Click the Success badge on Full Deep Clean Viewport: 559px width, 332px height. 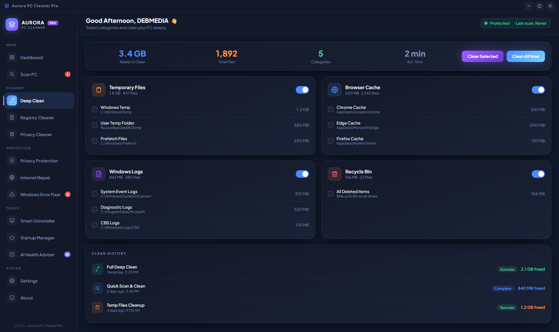[x=507, y=269]
